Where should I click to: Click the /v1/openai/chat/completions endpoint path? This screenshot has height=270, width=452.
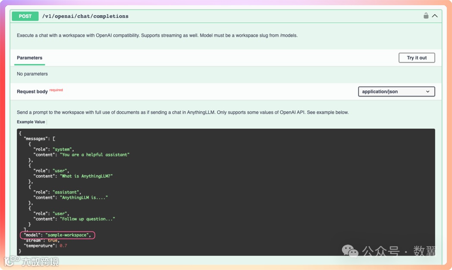[x=85, y=16]
